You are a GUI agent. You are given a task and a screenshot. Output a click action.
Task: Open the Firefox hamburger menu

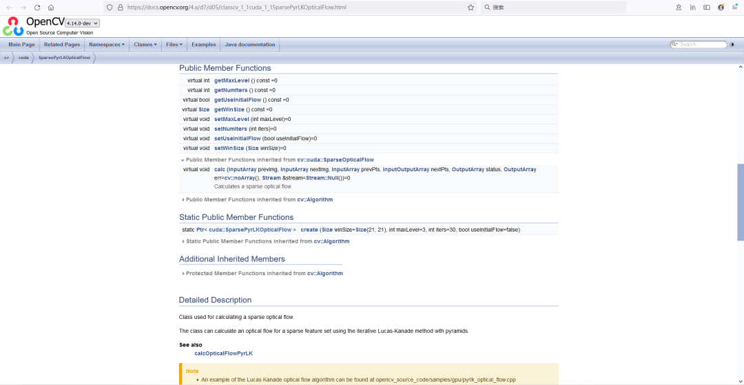pyautogui.click(x=734, y=8)
